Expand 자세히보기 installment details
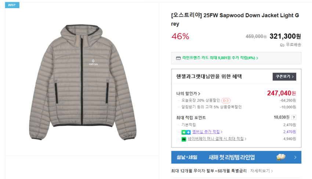 (x=262, y=171)
